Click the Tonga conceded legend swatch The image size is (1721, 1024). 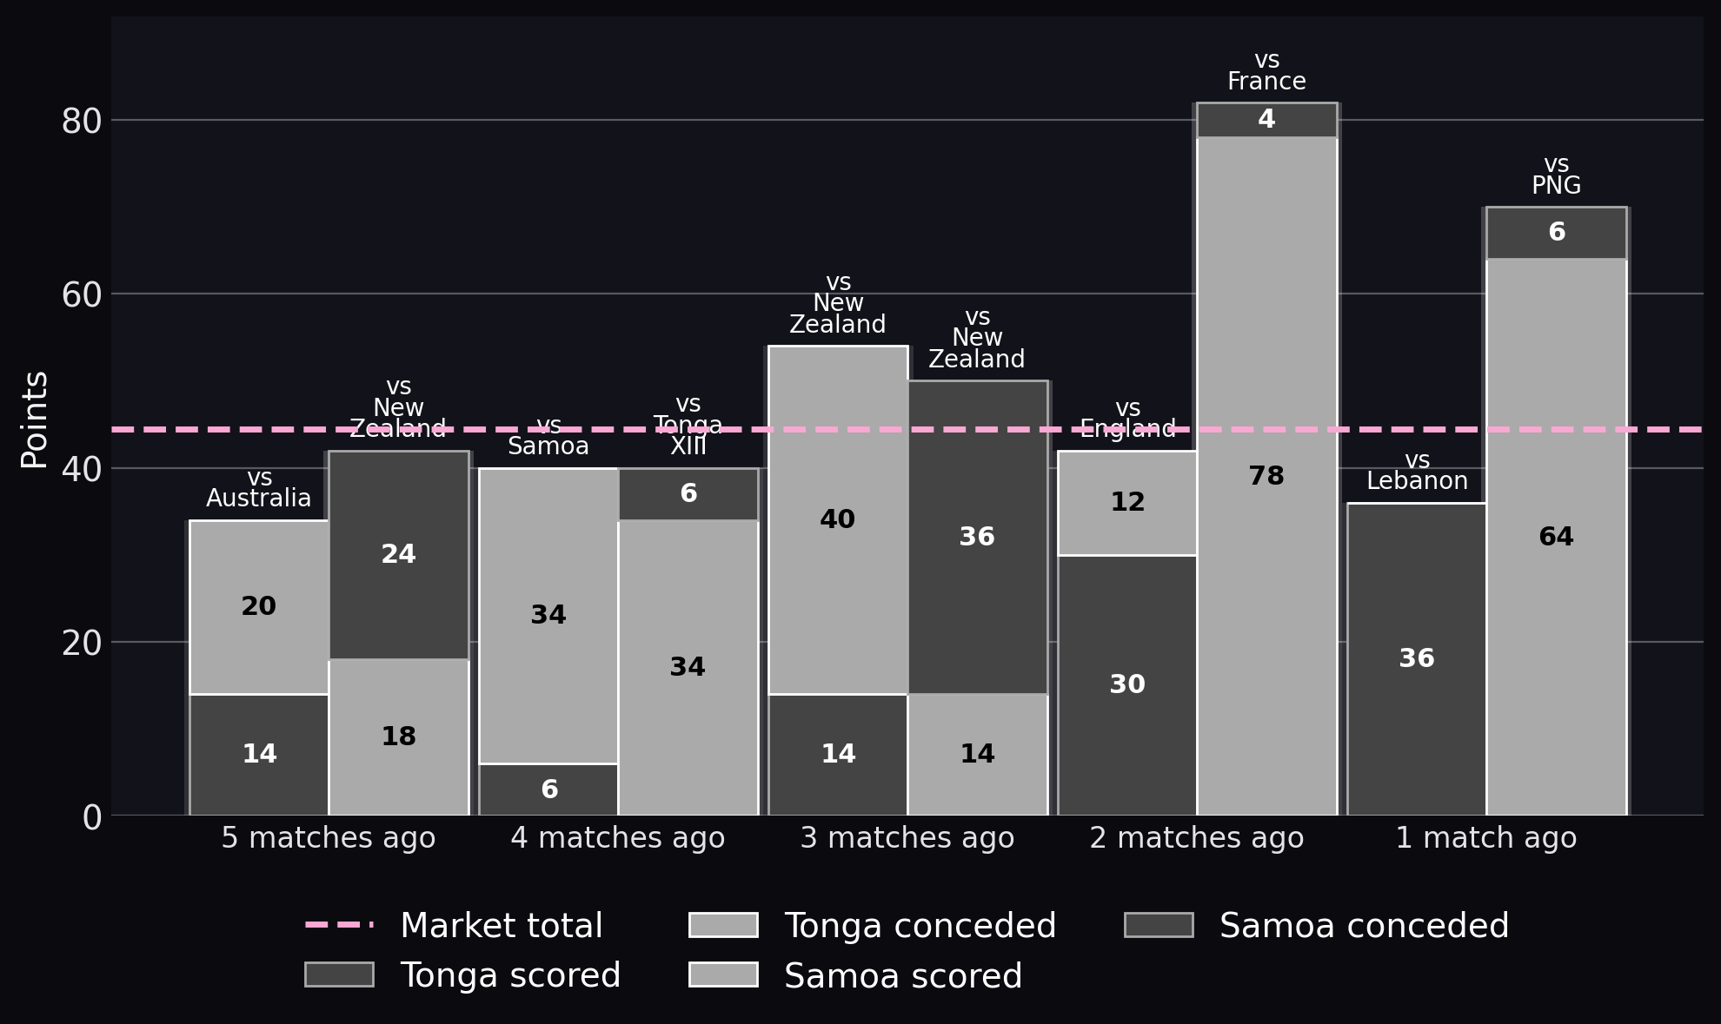point(723,925)
